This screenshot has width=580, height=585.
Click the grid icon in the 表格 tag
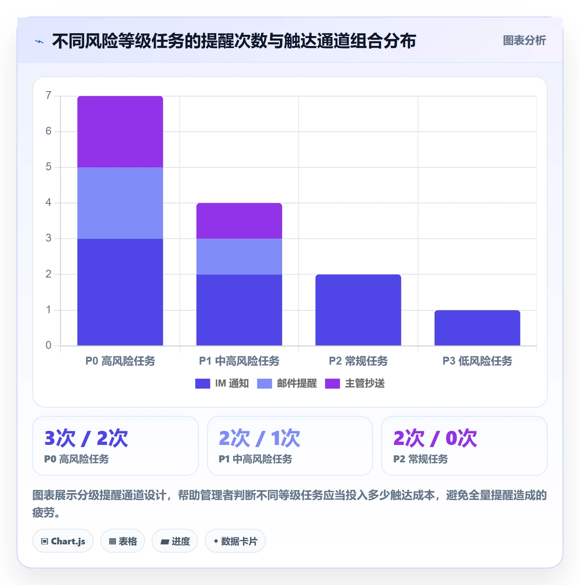click(x=112, y=541)
